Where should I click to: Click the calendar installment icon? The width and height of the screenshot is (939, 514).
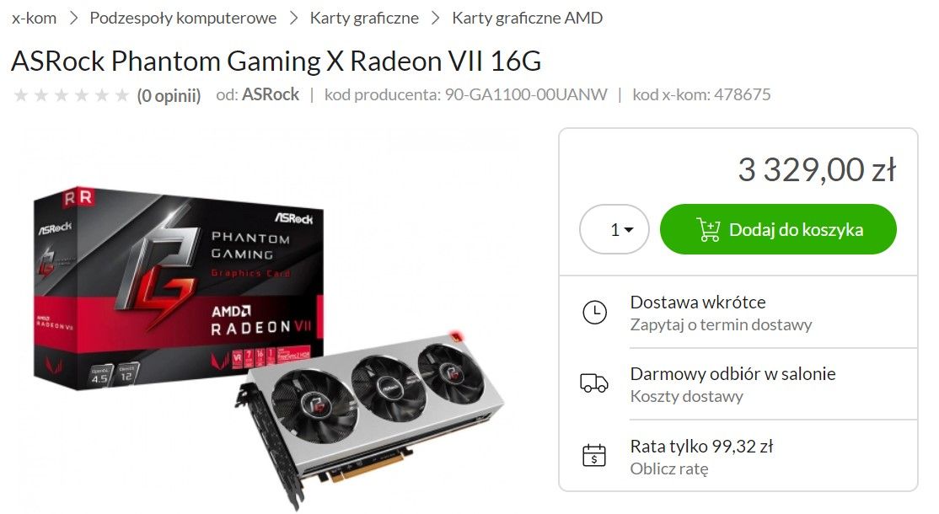point(594,455)
